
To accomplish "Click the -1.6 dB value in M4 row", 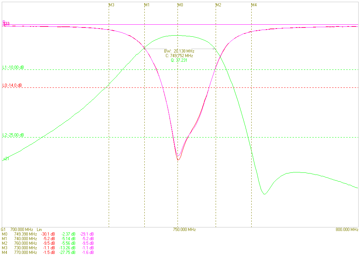I will pyautogui.click(x=88, y=252).
